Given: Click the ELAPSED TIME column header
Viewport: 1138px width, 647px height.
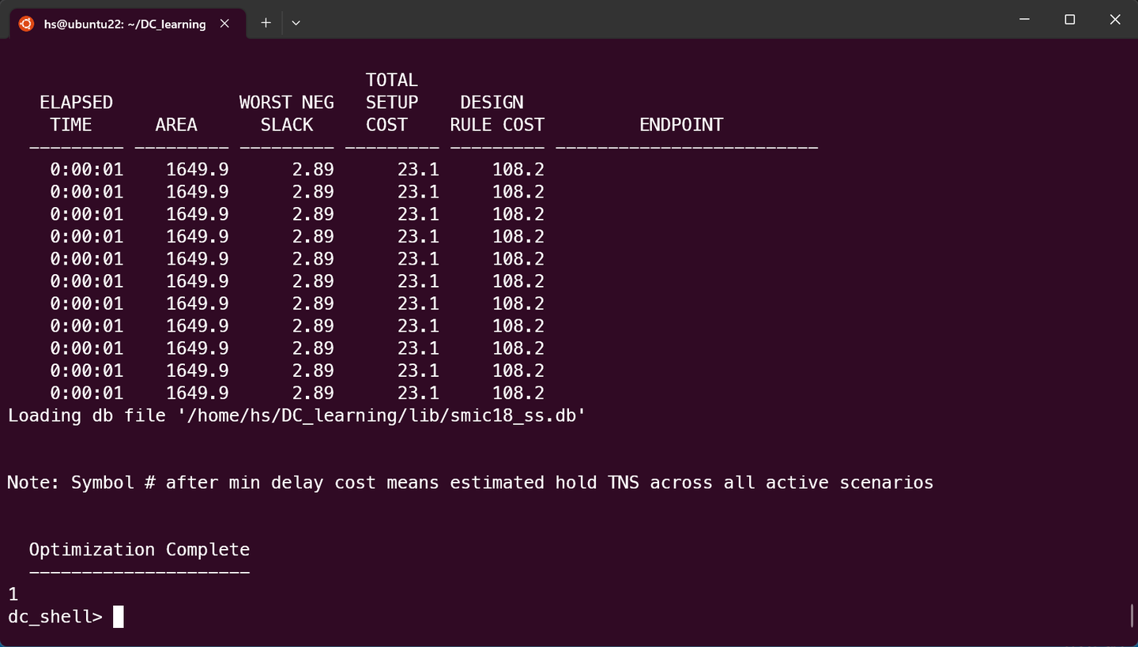Looking at the screenshot, I should point(76,113).
